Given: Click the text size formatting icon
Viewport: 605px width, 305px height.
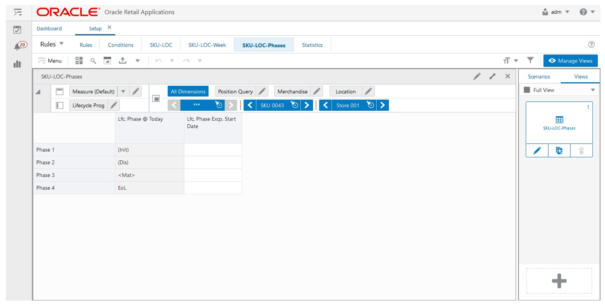Looking at the screenshot, I should tap(507, 60).
